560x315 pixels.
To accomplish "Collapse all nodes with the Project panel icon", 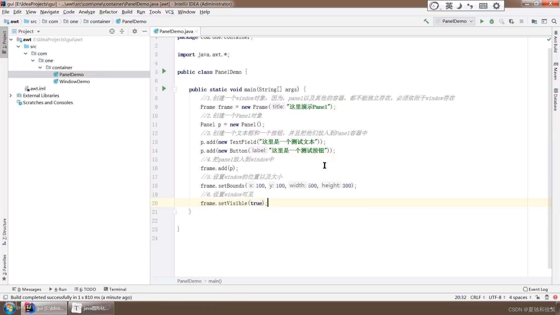I will (x=122, y=31).
